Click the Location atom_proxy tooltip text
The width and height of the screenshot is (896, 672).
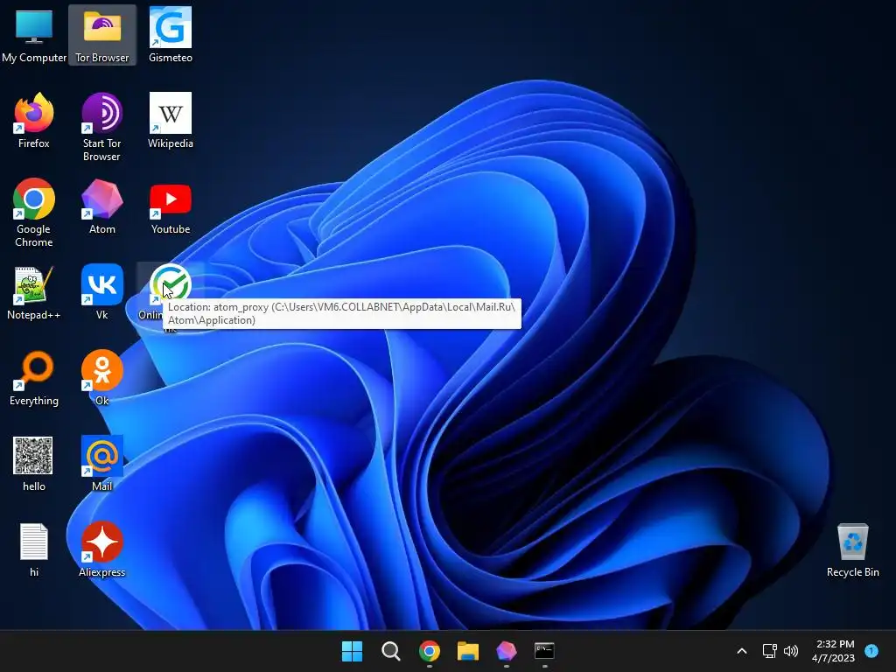point(342,314)
